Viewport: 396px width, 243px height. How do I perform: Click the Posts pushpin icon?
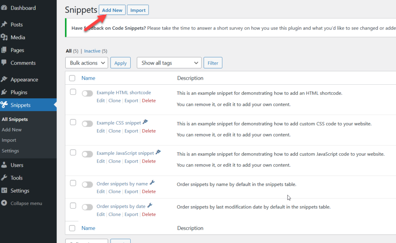coord(4,24)
